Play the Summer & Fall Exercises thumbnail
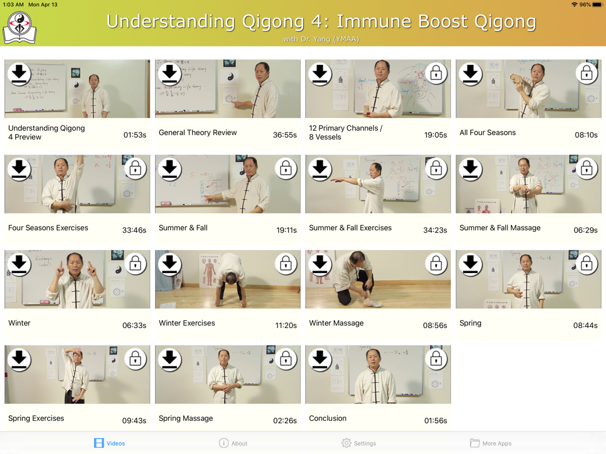Screen dimensions: 606x454 click(x=378, y=184)
